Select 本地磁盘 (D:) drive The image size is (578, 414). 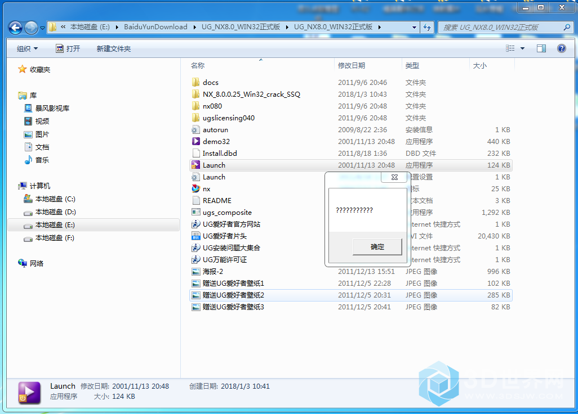[x=50, y=212]
